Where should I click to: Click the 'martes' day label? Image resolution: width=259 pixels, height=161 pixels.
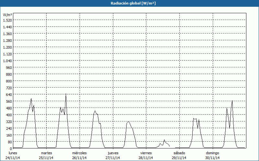pos(47,153)
